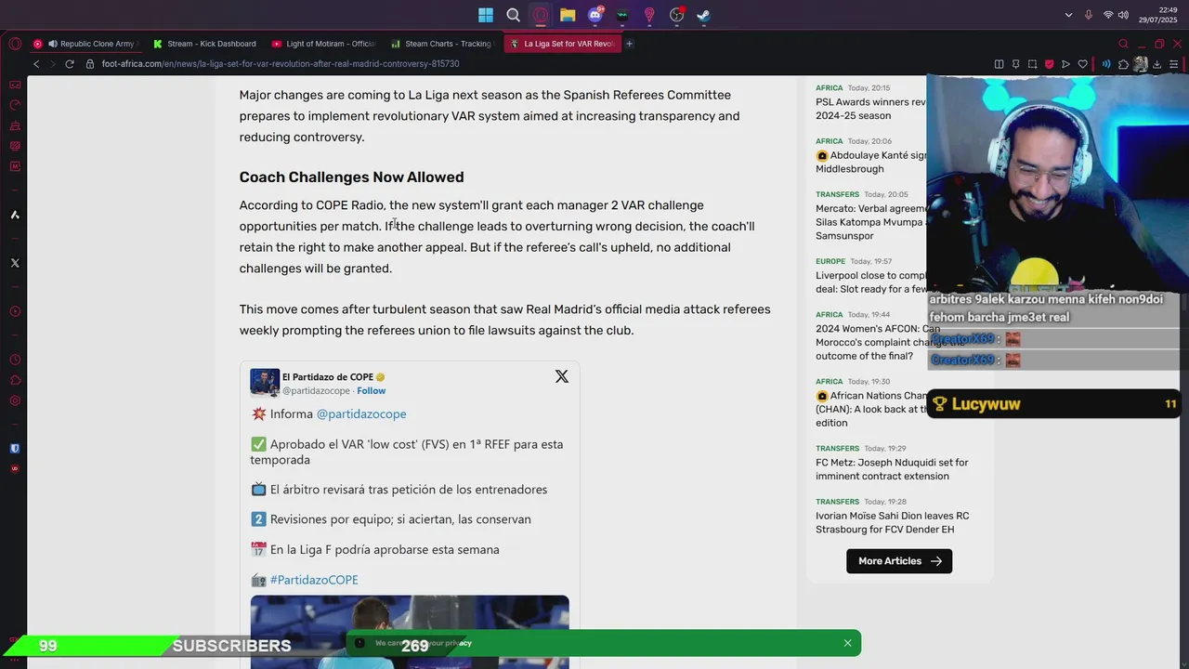Open Abdoulaye Kanté Middlesbrough article

871,162
